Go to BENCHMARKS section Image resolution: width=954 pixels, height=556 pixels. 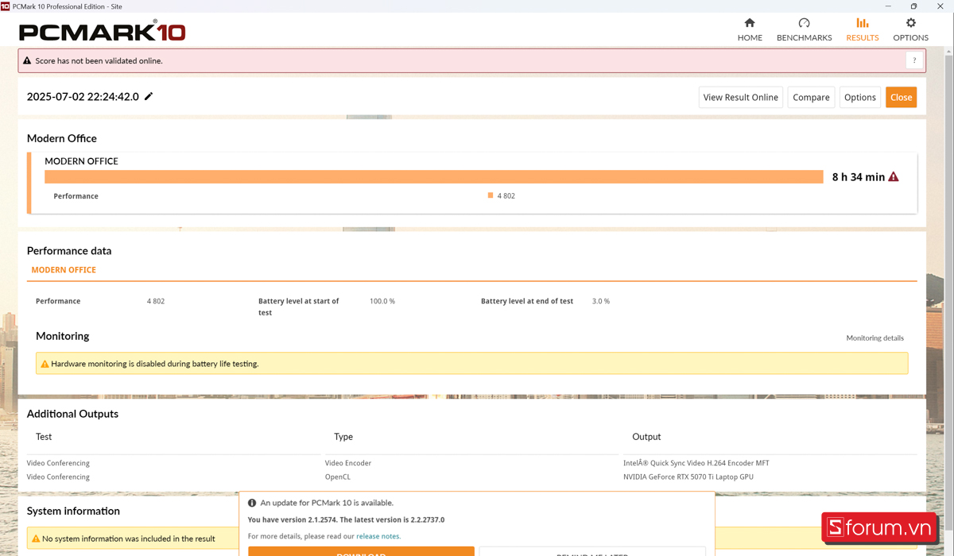point(804,29)
